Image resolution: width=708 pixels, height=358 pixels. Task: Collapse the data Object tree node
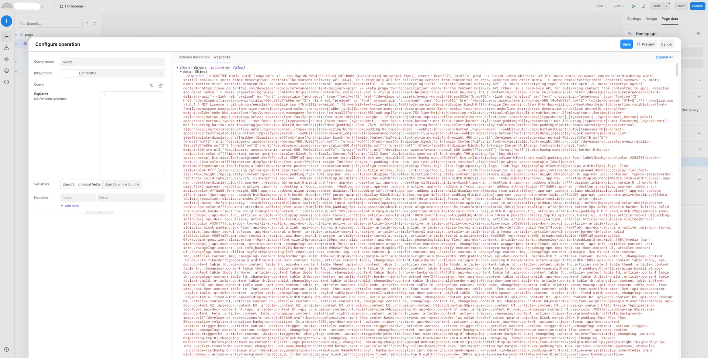coord(181,72)
